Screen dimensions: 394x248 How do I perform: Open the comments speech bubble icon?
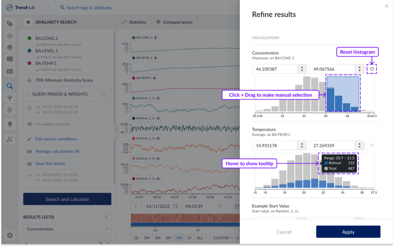[x=10, y=59]
